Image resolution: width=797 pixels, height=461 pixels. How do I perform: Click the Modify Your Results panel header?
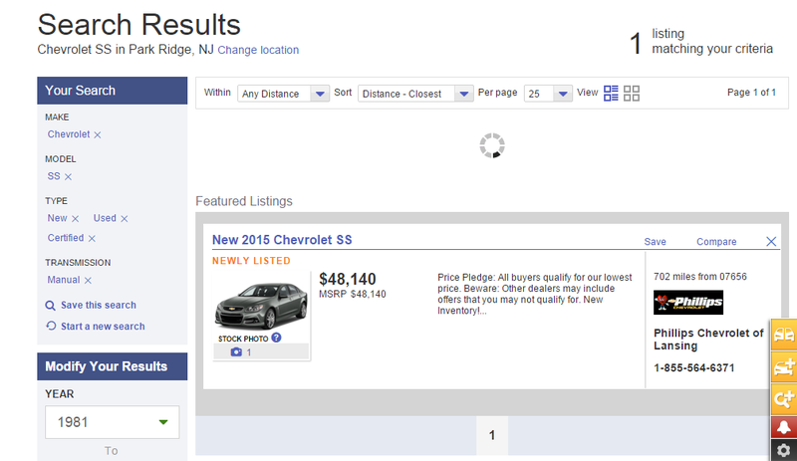coord(113,366)
